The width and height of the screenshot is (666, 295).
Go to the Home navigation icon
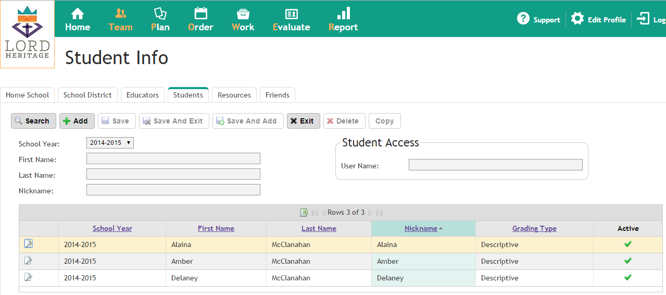(x=78, y=14)
